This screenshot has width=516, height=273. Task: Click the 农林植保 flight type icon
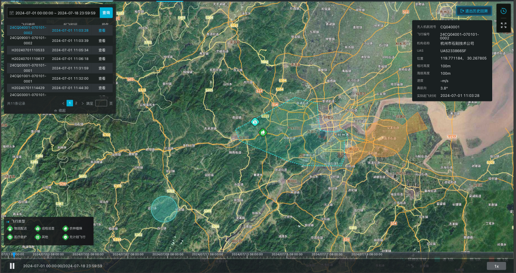(x=65, y=228)
